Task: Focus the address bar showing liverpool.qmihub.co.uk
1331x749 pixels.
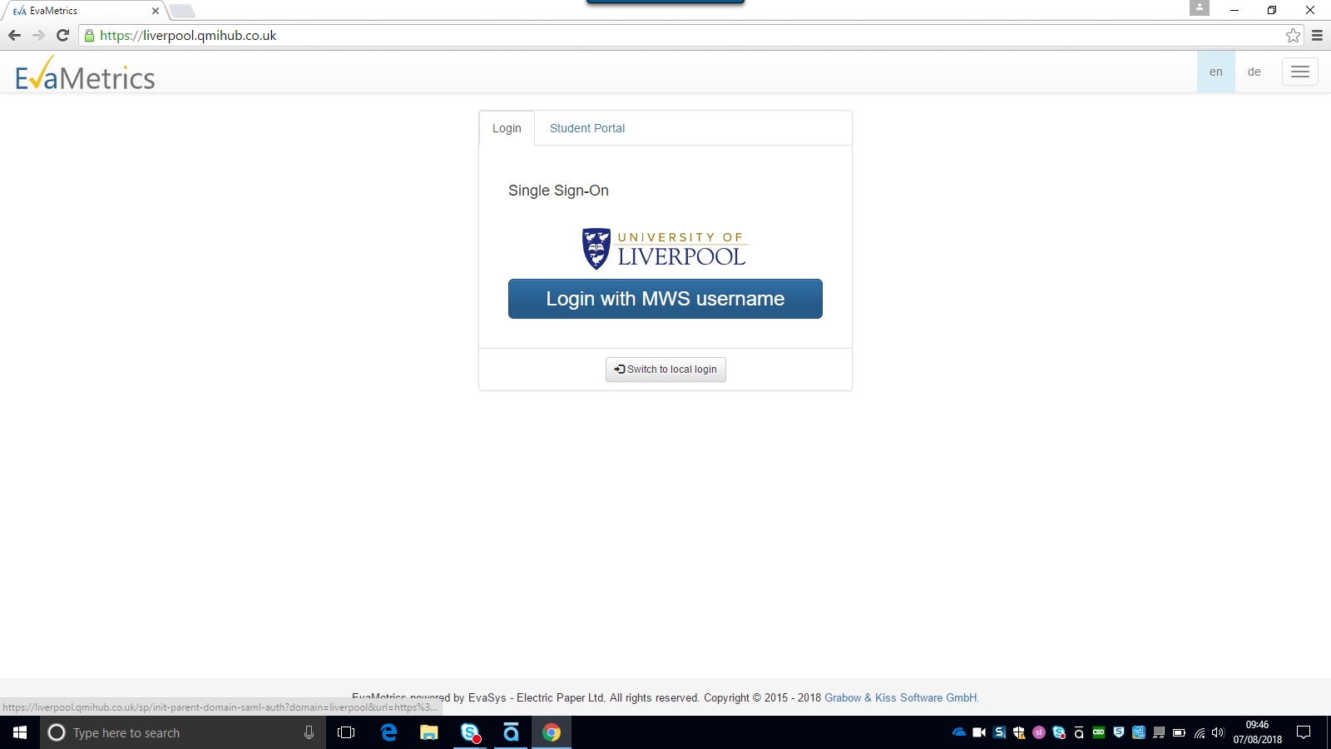Action: point(690,36)
